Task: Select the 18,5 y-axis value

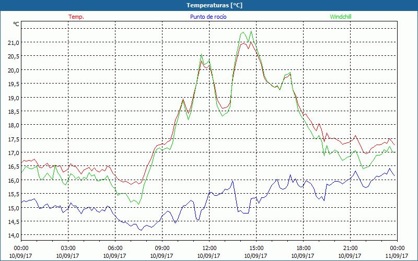Action: click(14, 111)
